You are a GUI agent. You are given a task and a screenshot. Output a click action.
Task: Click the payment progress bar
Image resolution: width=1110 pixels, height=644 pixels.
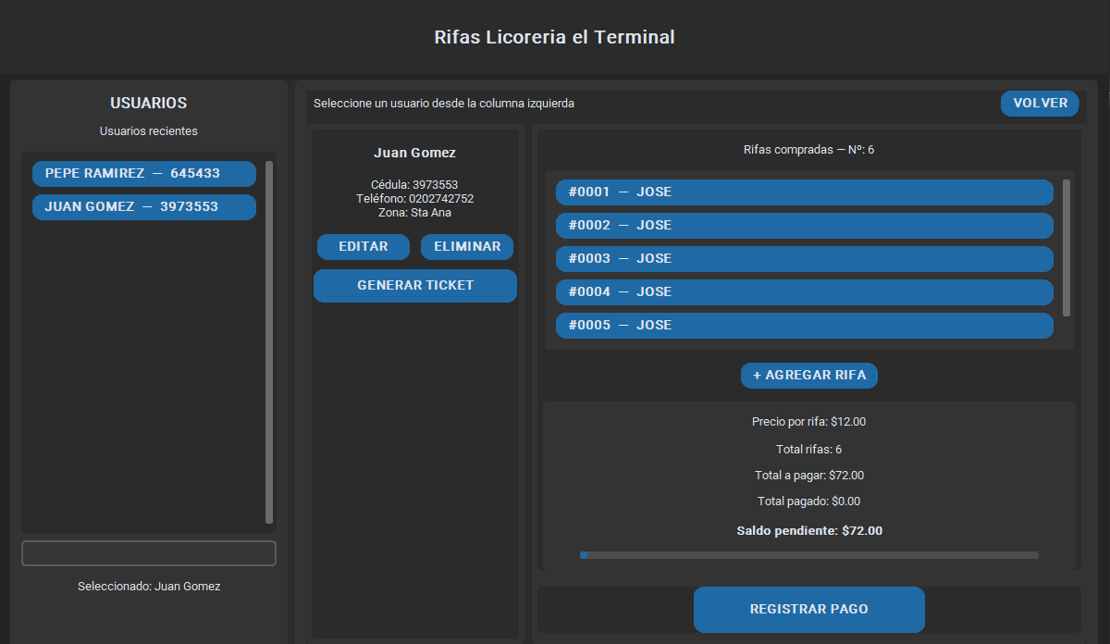[809, 555]
